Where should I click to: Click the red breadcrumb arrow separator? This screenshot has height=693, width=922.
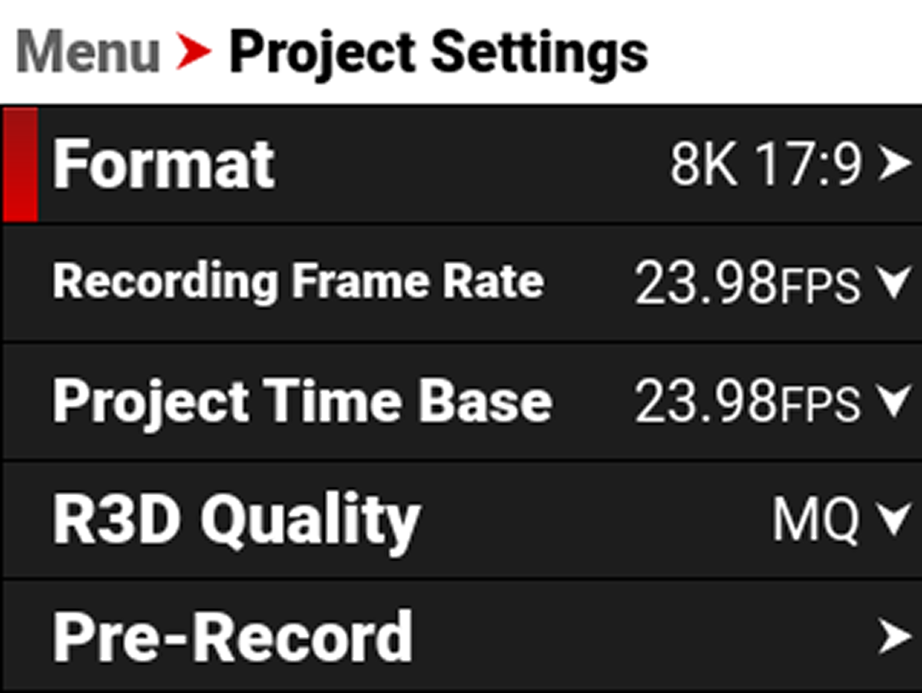(194, 53)
